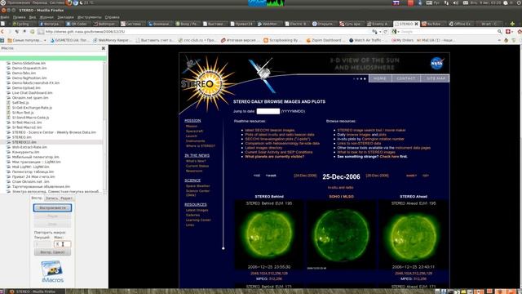
Task: Click the Воспроизвести play macro button
Action: click(x=52, y=208)
